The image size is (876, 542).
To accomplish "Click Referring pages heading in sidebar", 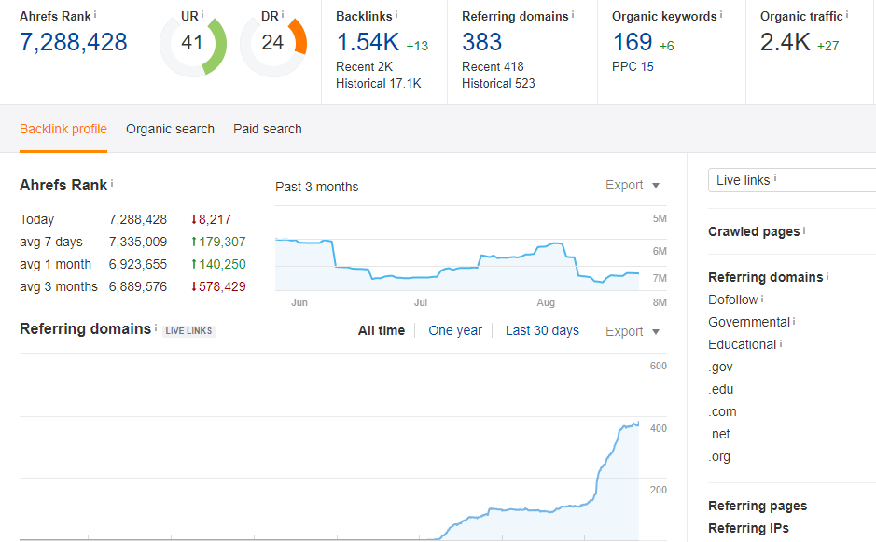I will [758, 506].
